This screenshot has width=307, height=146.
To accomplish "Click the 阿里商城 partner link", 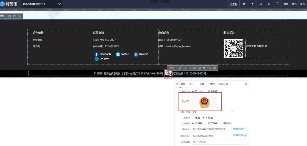I will point(38,40).
